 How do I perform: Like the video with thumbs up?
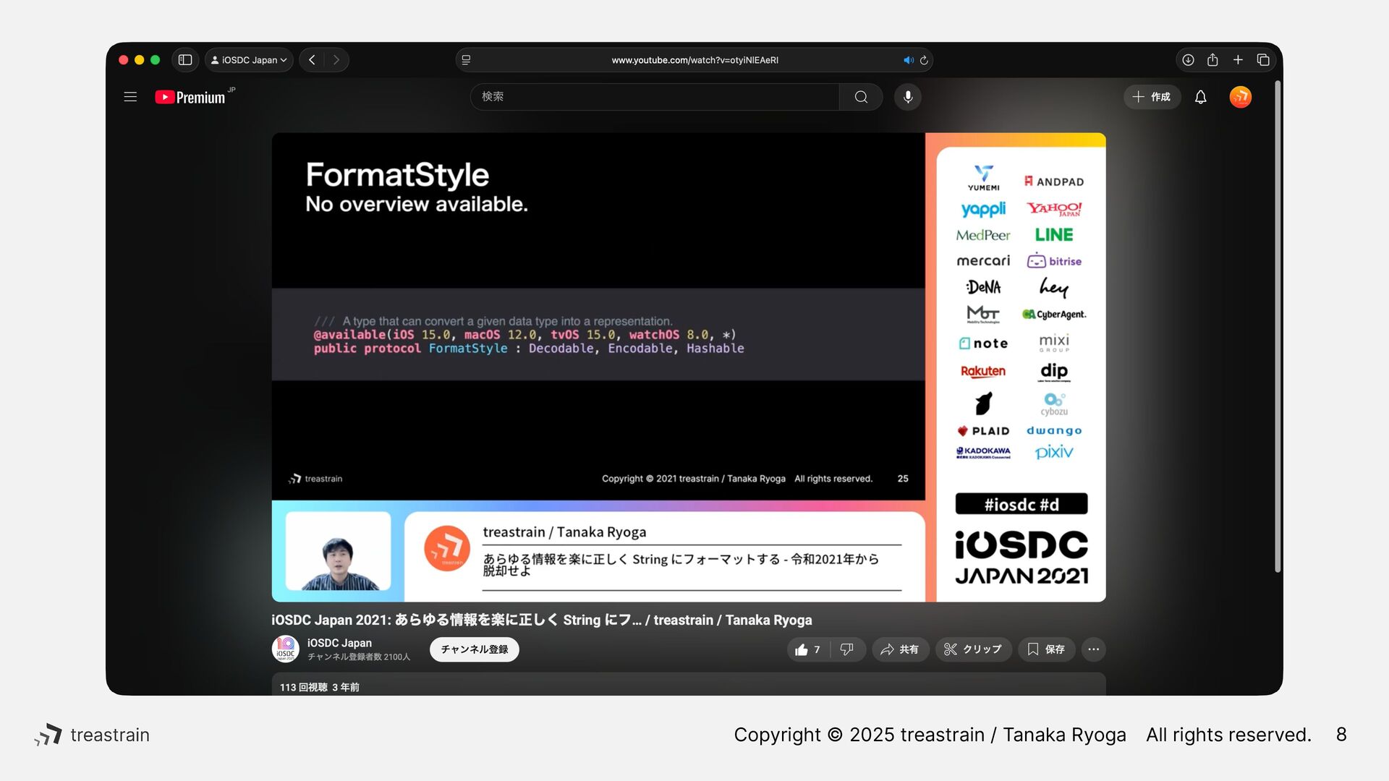point(808,649)
